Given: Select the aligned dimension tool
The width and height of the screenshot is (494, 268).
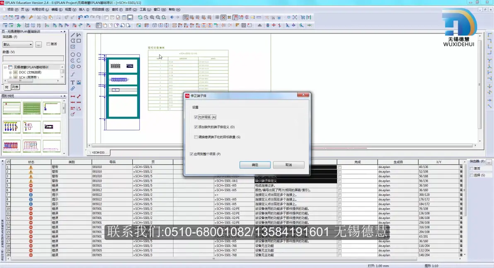Looking at the screenshot, I should 79,97.
